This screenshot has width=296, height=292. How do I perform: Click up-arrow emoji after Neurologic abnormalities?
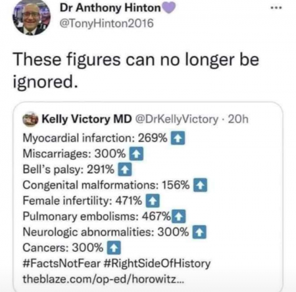(x=199, y=232)
